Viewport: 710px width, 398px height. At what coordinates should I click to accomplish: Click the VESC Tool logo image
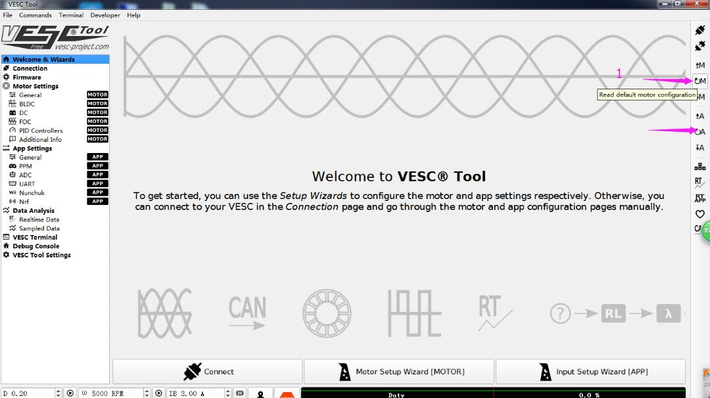[55, 37]
